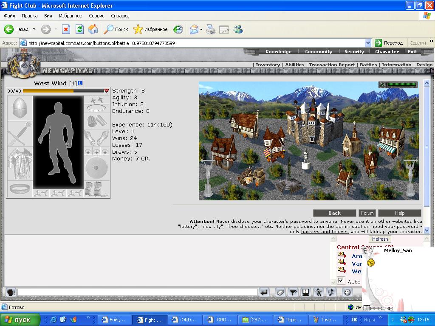435x326 pixels.
Task: Select the boots equipment slot
Action: click(96, 189)
